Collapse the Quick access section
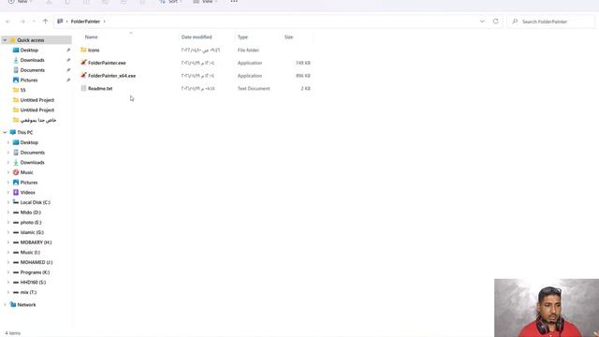The image size is (599, 337). [5, 40]
